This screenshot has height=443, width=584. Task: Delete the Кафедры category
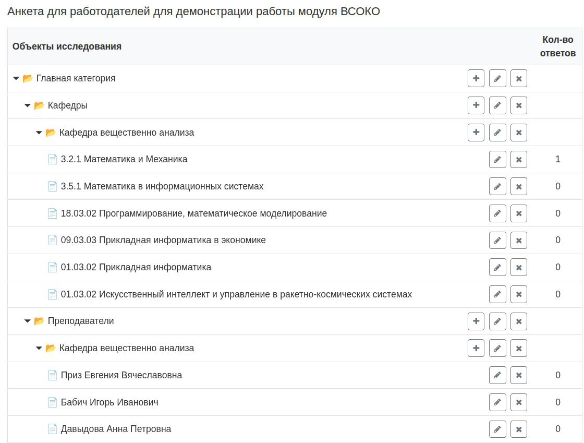point(518,105)
